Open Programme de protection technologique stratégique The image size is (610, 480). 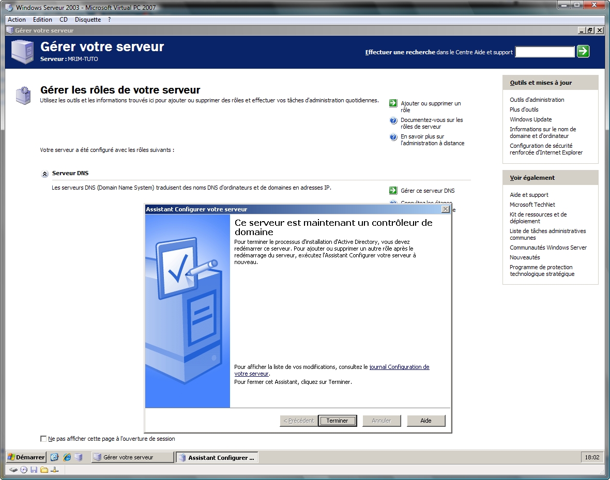pos(542,270)
